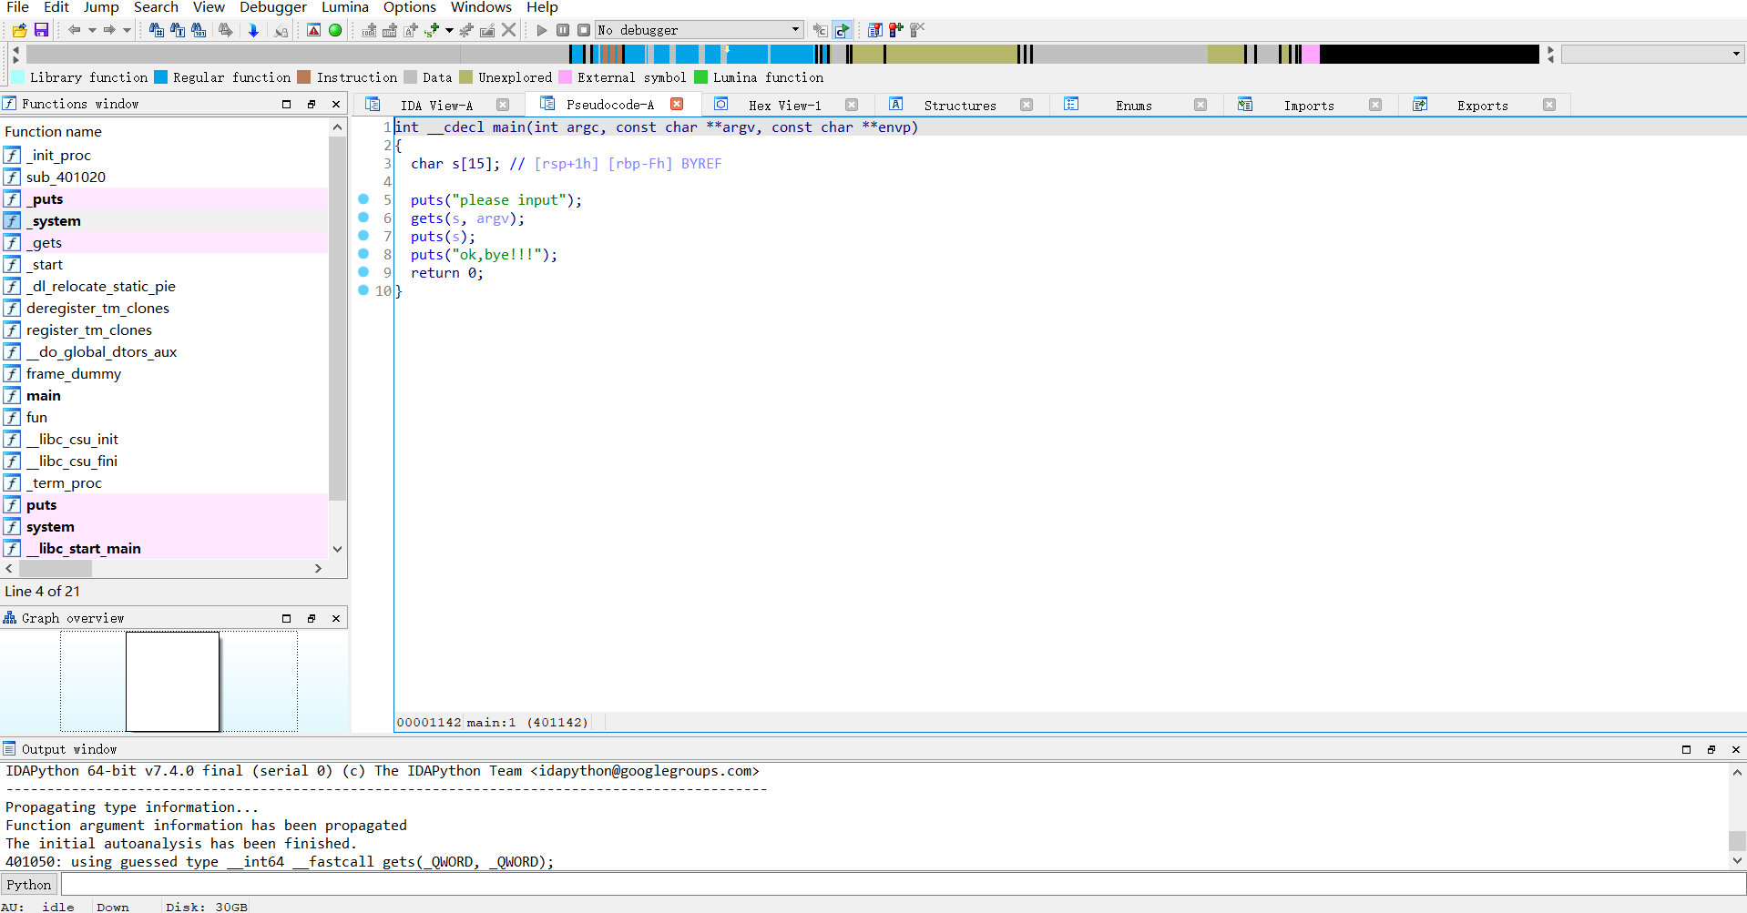Switch to the Imports tab
Image resolution: width=1747 pixels, height=913 pixels.
[x=1309, y=106]
